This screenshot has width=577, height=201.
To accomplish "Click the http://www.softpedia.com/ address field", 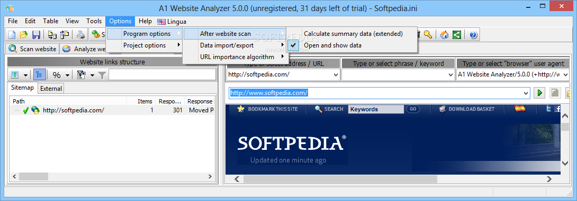I will 375,93.
